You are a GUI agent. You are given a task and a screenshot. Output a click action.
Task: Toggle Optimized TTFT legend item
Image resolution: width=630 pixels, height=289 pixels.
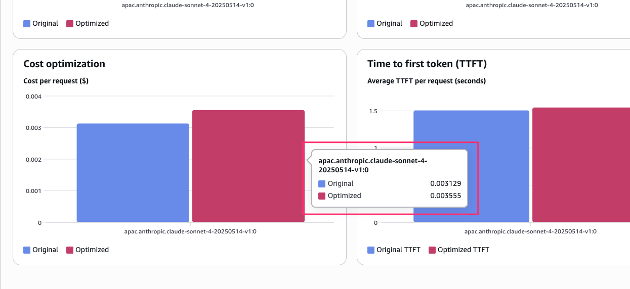[x=459, y=250]
